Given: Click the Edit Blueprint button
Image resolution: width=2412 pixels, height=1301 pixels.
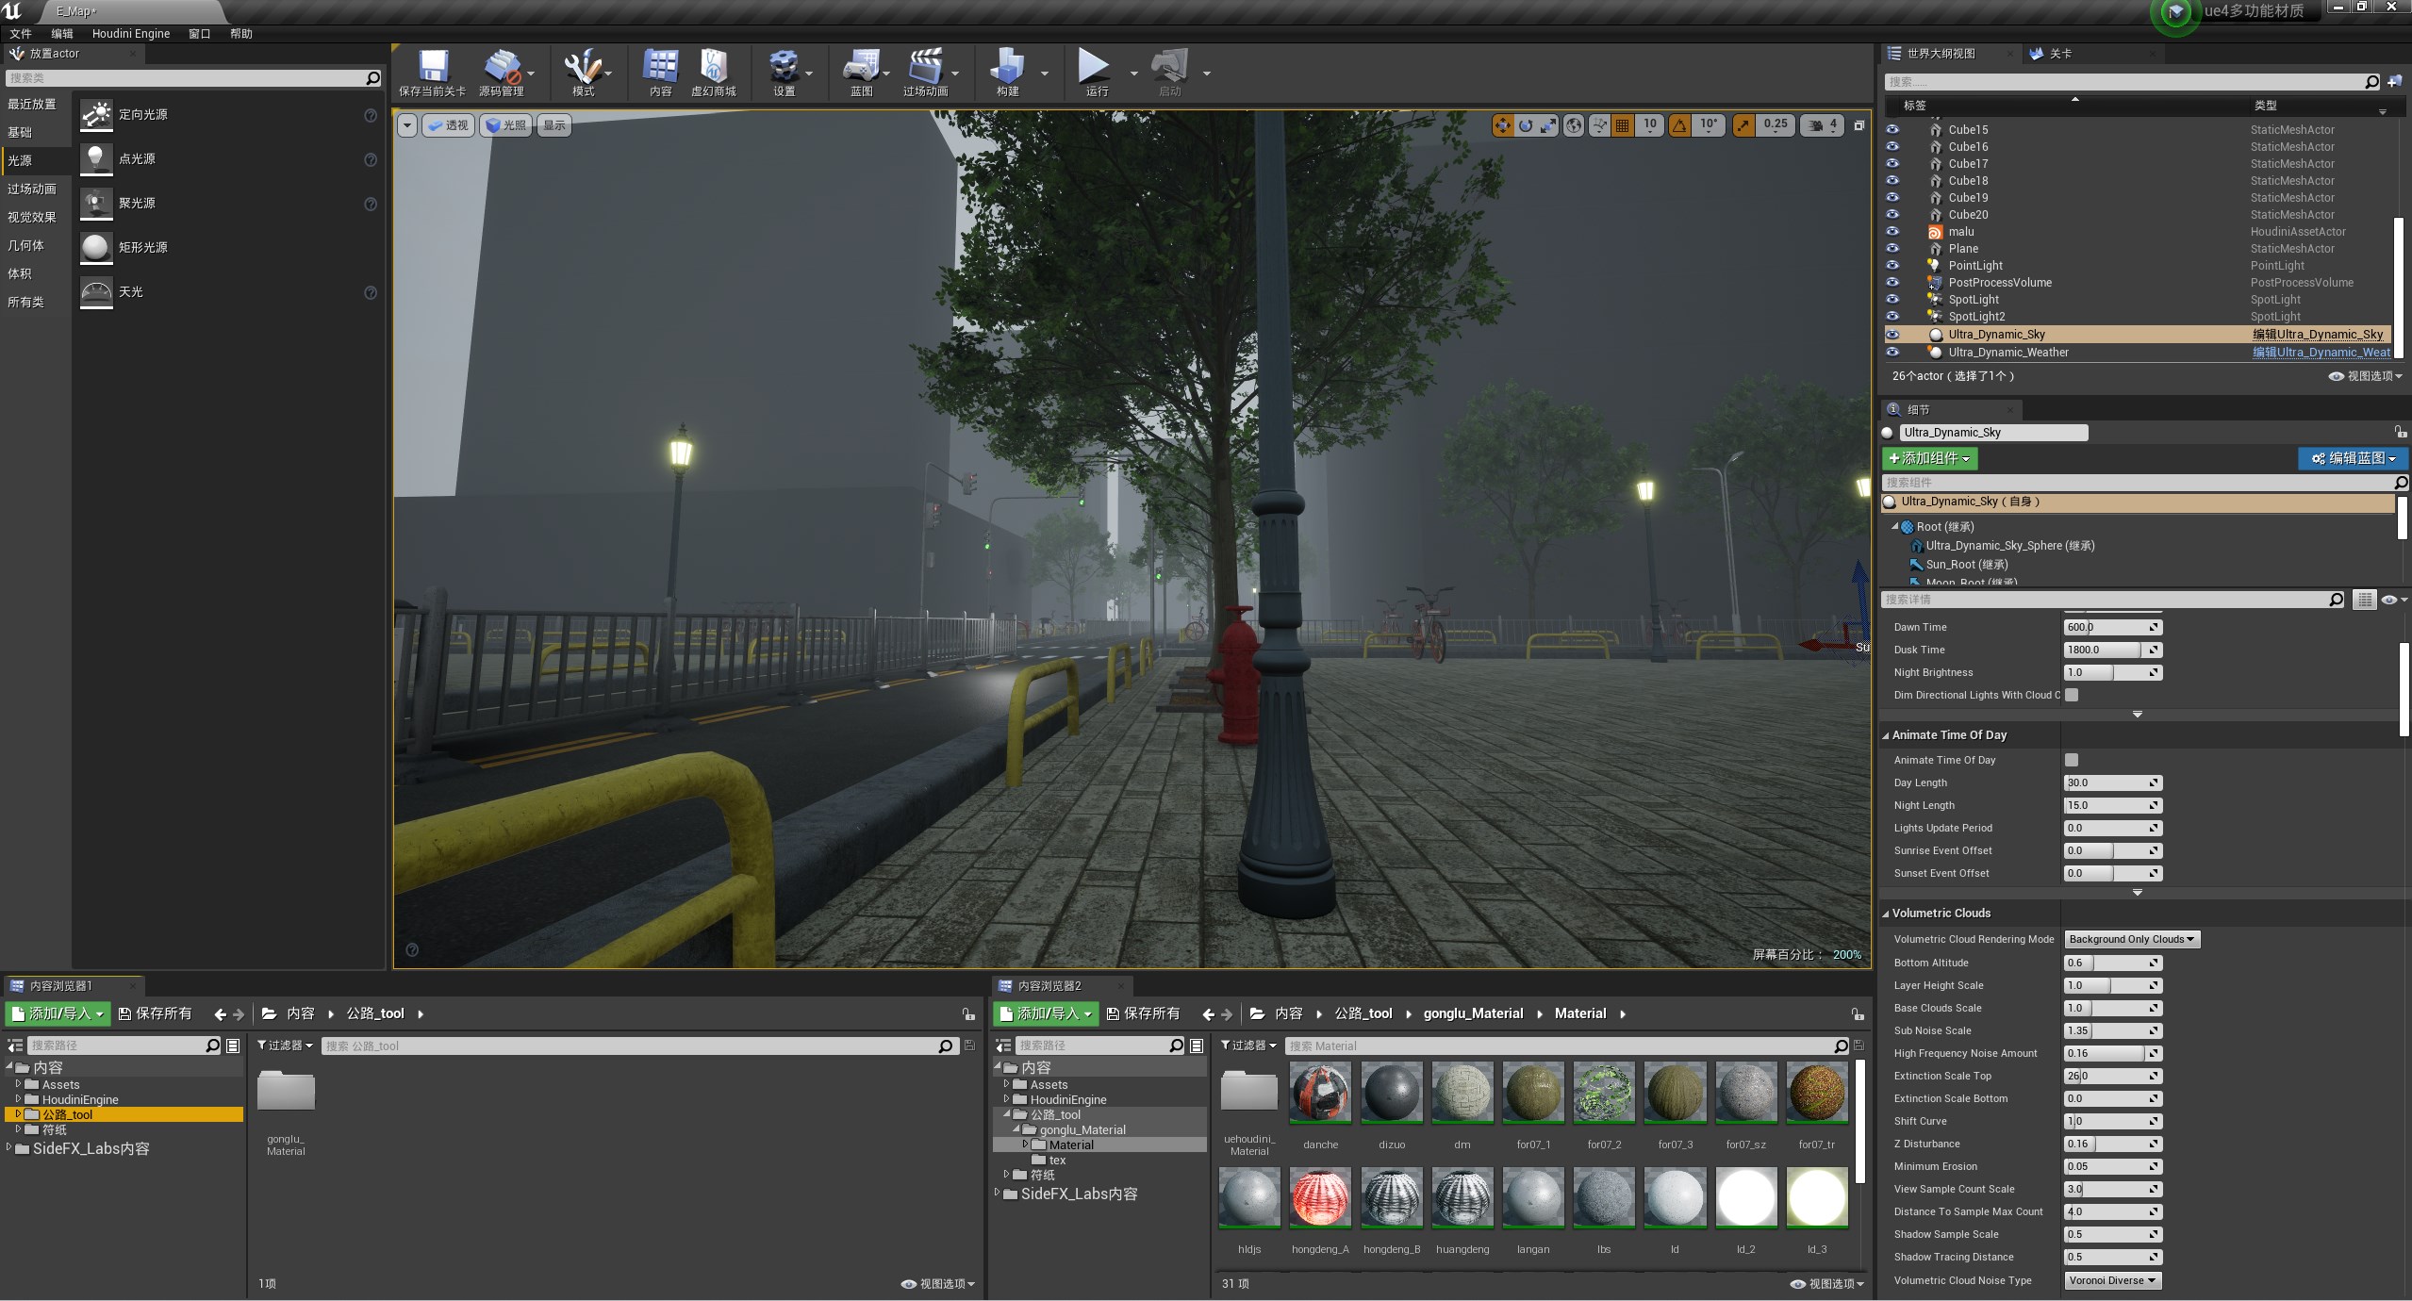Looking at the screenshot, I should [x=2353, y=458].
